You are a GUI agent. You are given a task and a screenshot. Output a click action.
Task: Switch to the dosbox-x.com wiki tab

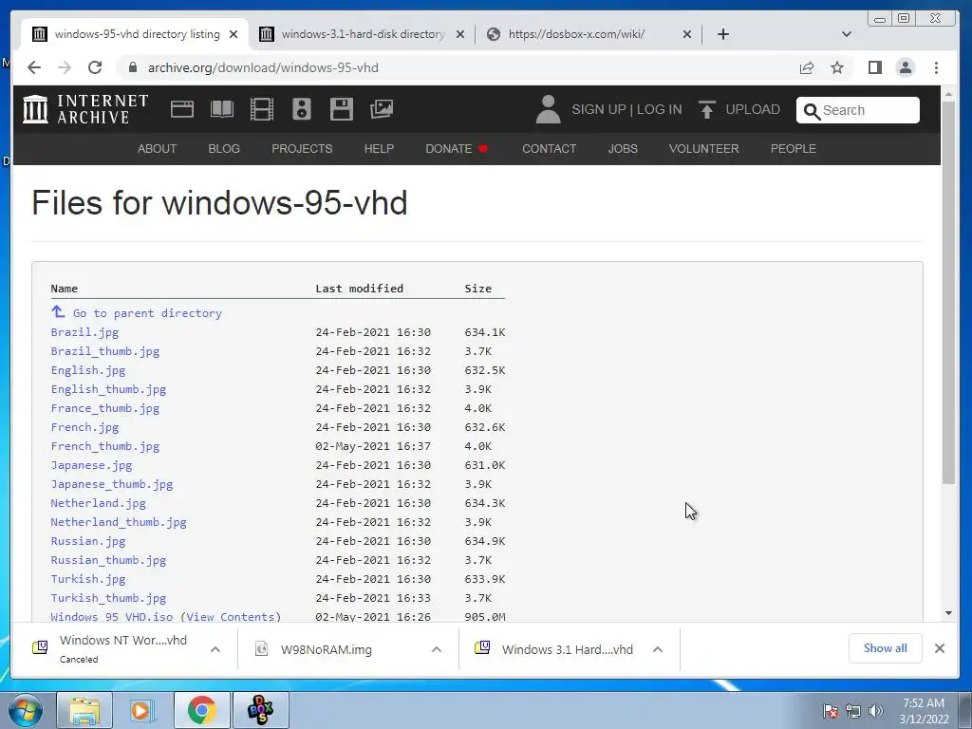[x=589, y=34]
